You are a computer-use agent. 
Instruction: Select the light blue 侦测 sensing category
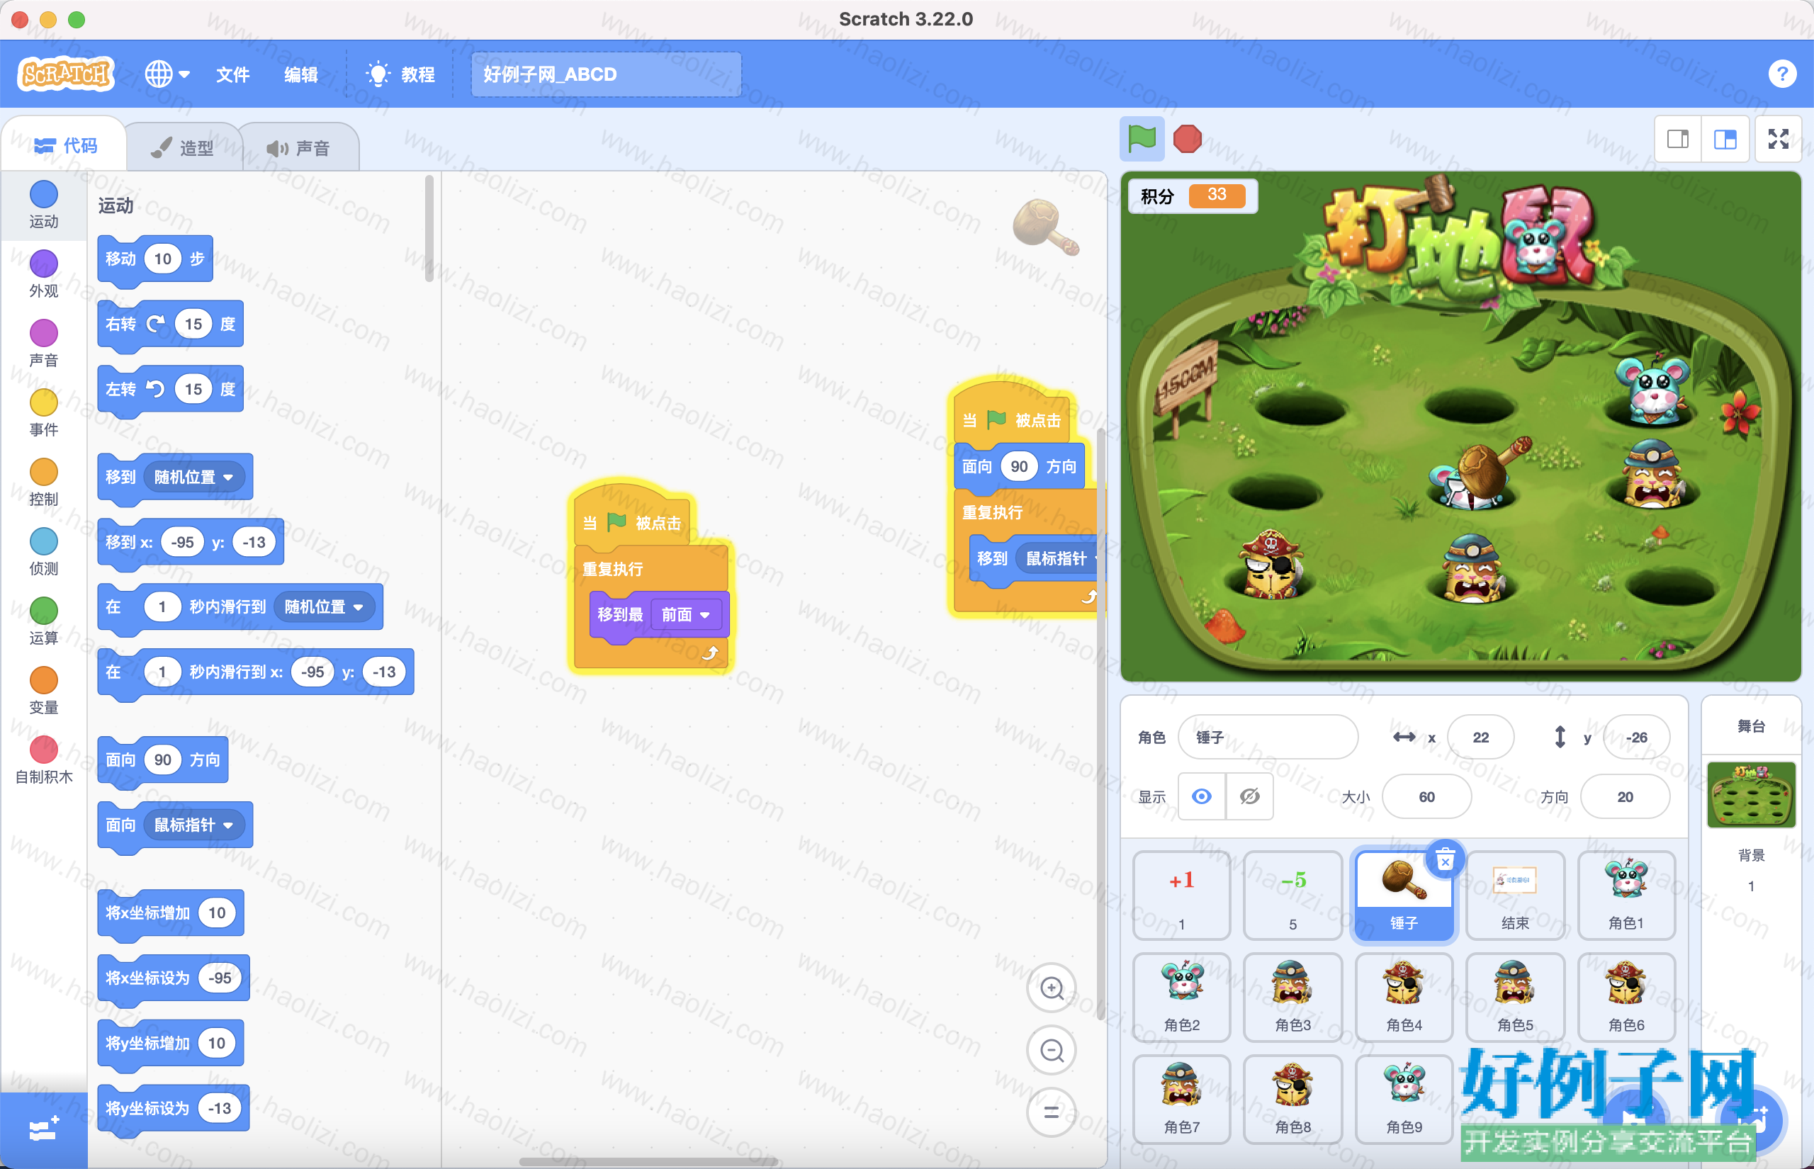43,552
